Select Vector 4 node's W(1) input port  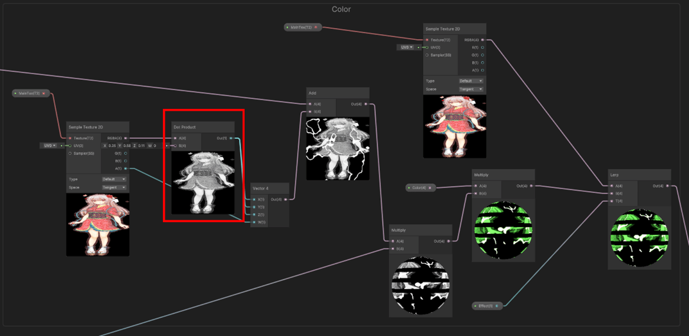[x=254, y=222]
